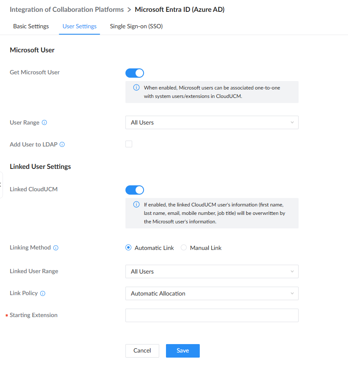Screen dimensions: 348x369
Task: Select the User Settings tab
Action: (x=79, y=26)
